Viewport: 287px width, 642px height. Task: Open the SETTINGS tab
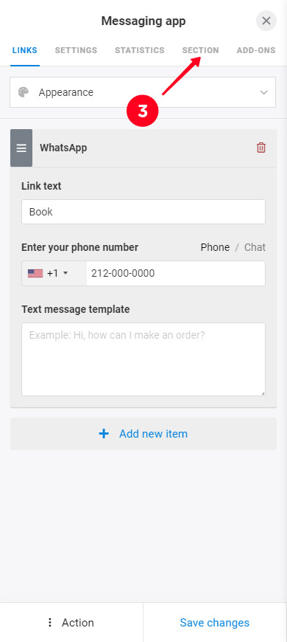click(76, 50)
